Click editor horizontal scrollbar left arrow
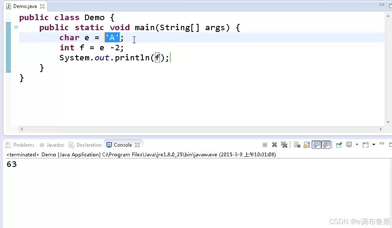 tap(22, 129)
